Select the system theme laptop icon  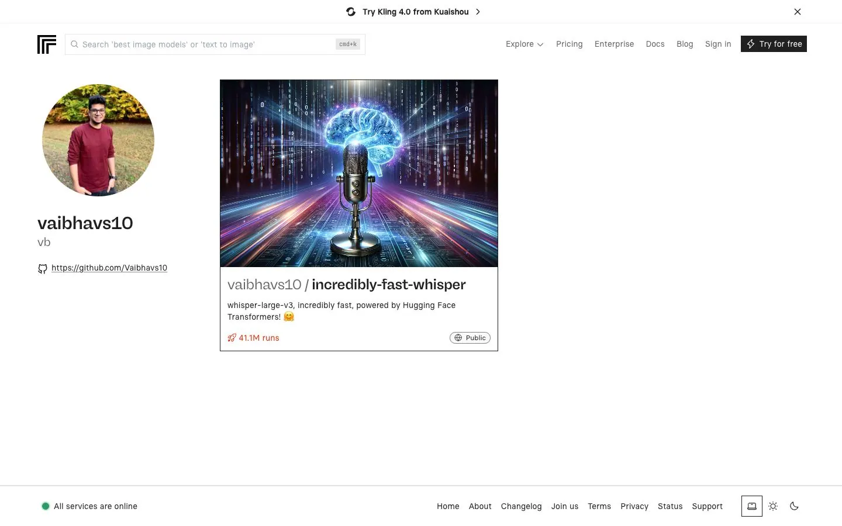(752, 506)
